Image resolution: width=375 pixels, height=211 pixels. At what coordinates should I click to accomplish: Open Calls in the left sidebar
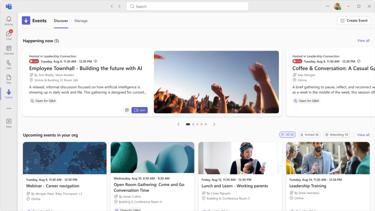[9, 64]
